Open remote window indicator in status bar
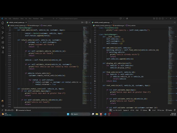Image resolution: width=177 pixels, height=133 pixels. (x=2, y=110)
